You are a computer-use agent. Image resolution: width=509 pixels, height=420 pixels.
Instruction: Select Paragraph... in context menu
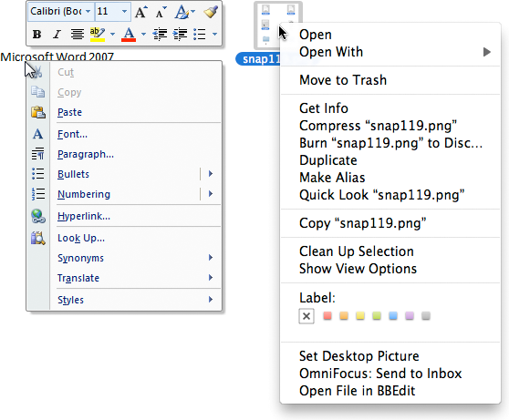click(86, 154)
